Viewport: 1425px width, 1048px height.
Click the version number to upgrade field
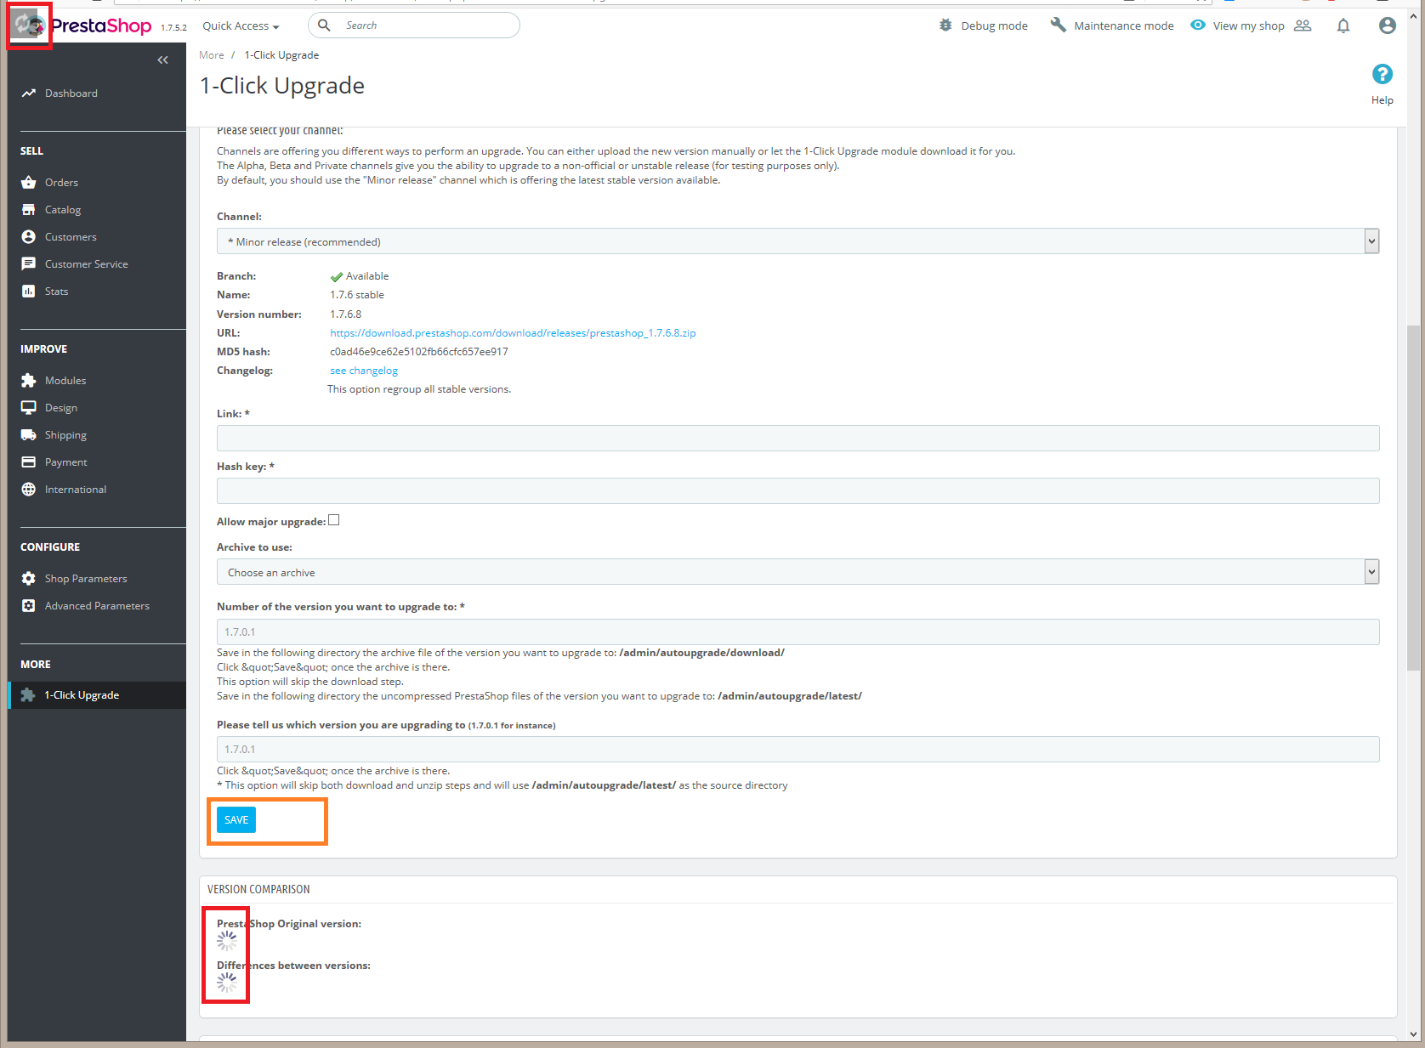tap(798, 632)
